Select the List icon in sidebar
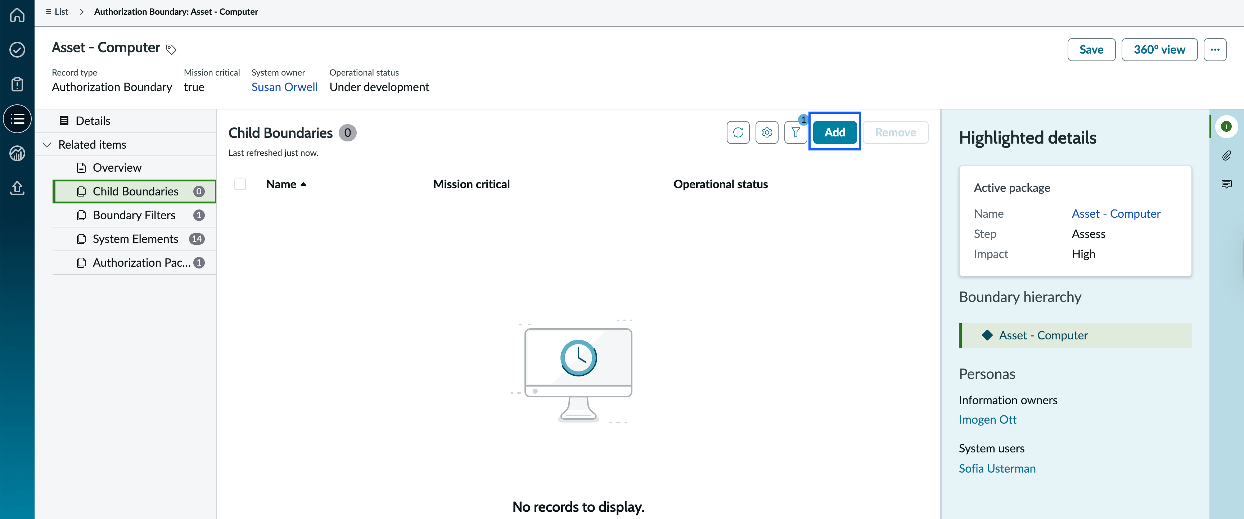The height and width of the screenshot is (519, 1244). pyautogui.click(x=17, y=119)
